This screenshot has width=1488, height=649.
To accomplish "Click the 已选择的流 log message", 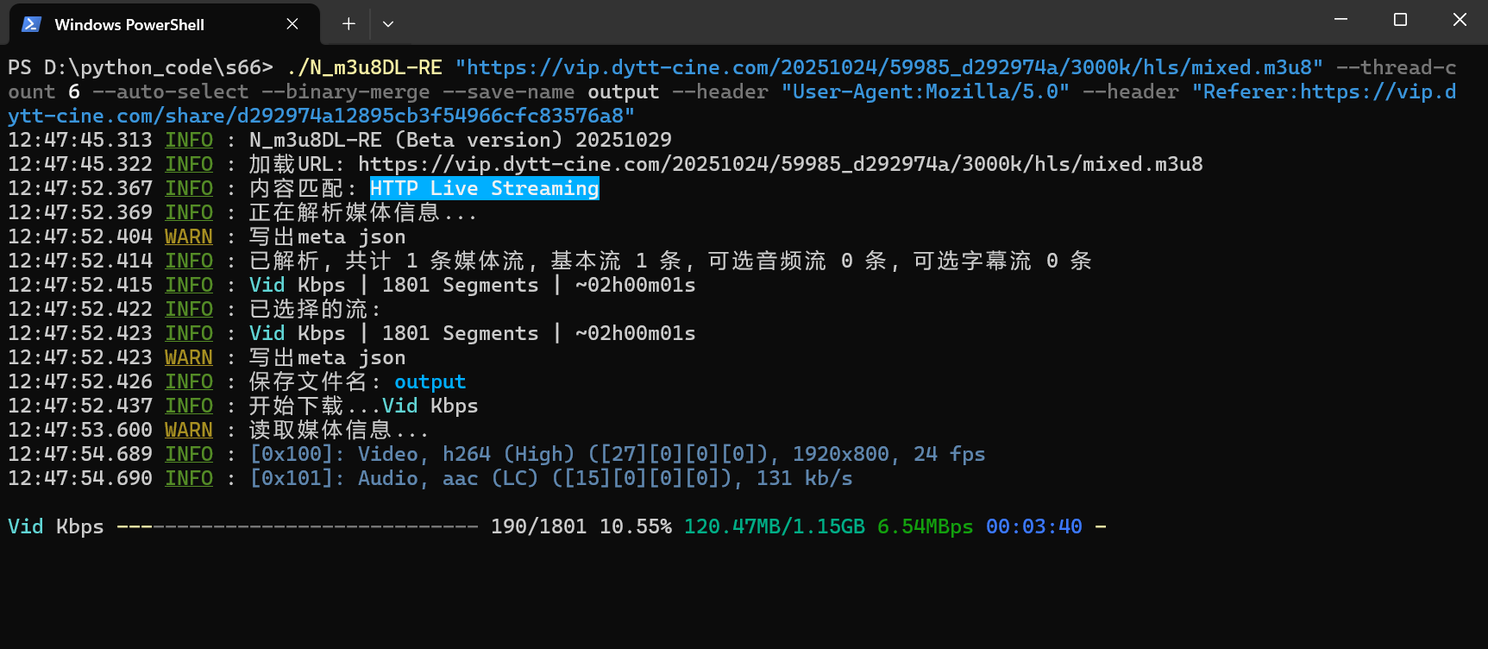I will pos(316,309).
